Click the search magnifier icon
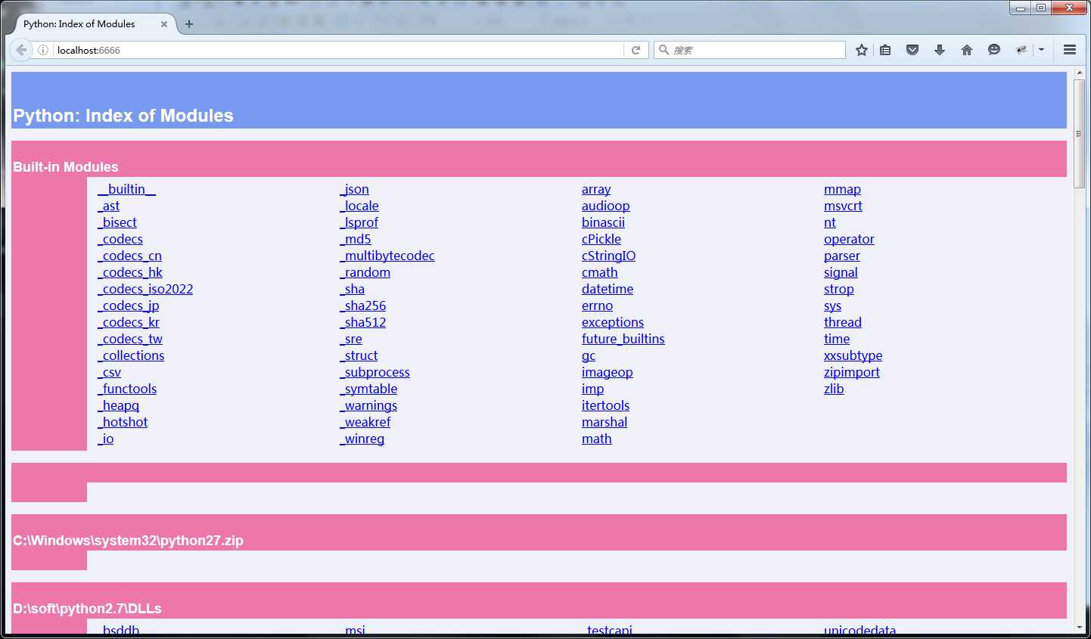The height and width of the screenshot is (639, 1091). 664,50
